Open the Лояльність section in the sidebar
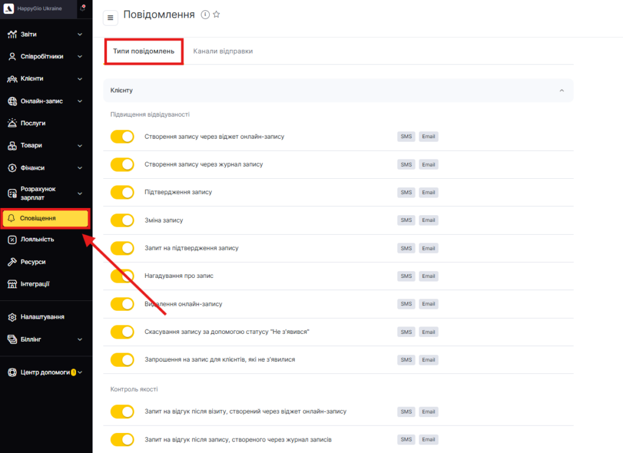This screenshot has width=623, height=453. click(37, 239)
